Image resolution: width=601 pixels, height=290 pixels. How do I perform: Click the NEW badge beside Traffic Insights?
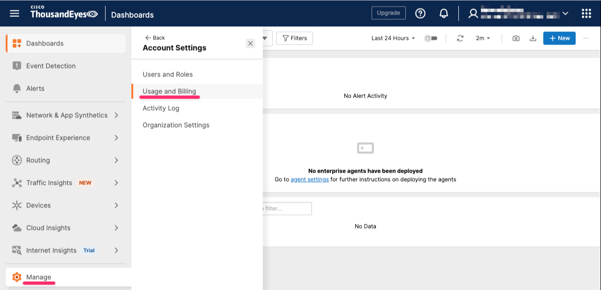pos(85,183)
